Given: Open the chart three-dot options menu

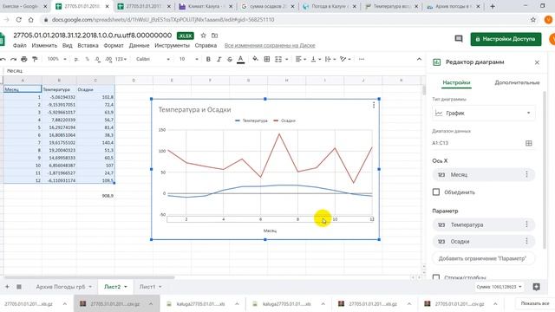Looking at the screenshot, I should (374, 105).
